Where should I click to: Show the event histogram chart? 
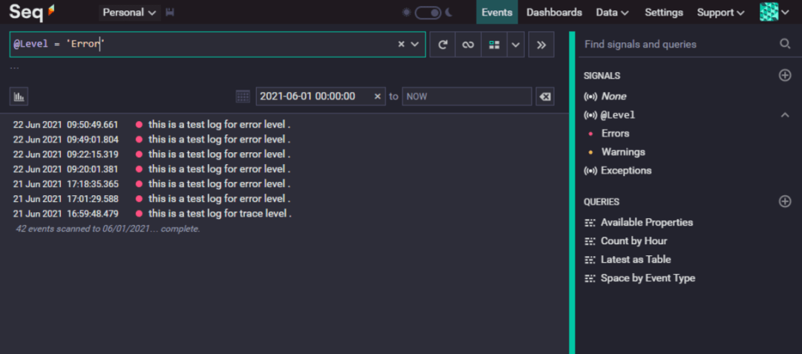tap(19, 96)
